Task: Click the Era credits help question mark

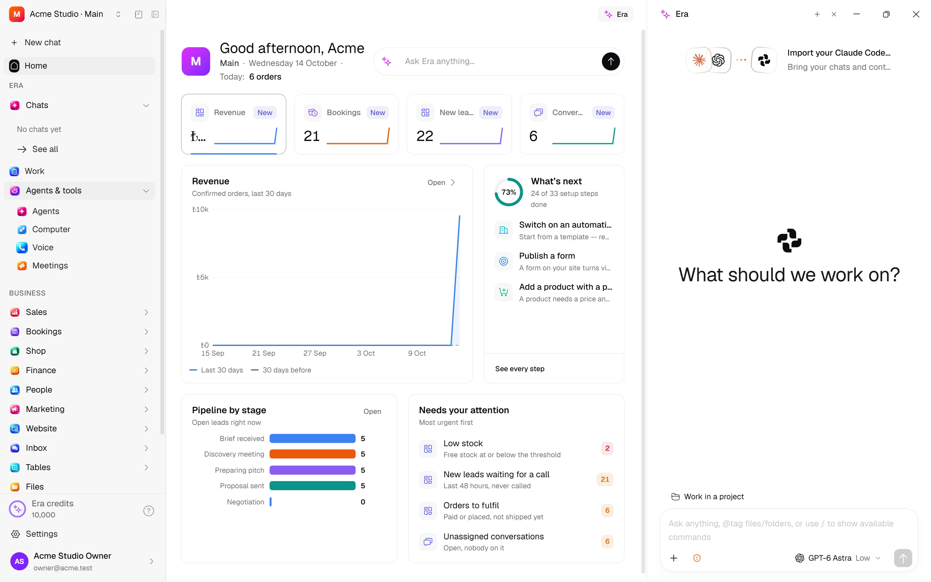Action: pos(148,511)
